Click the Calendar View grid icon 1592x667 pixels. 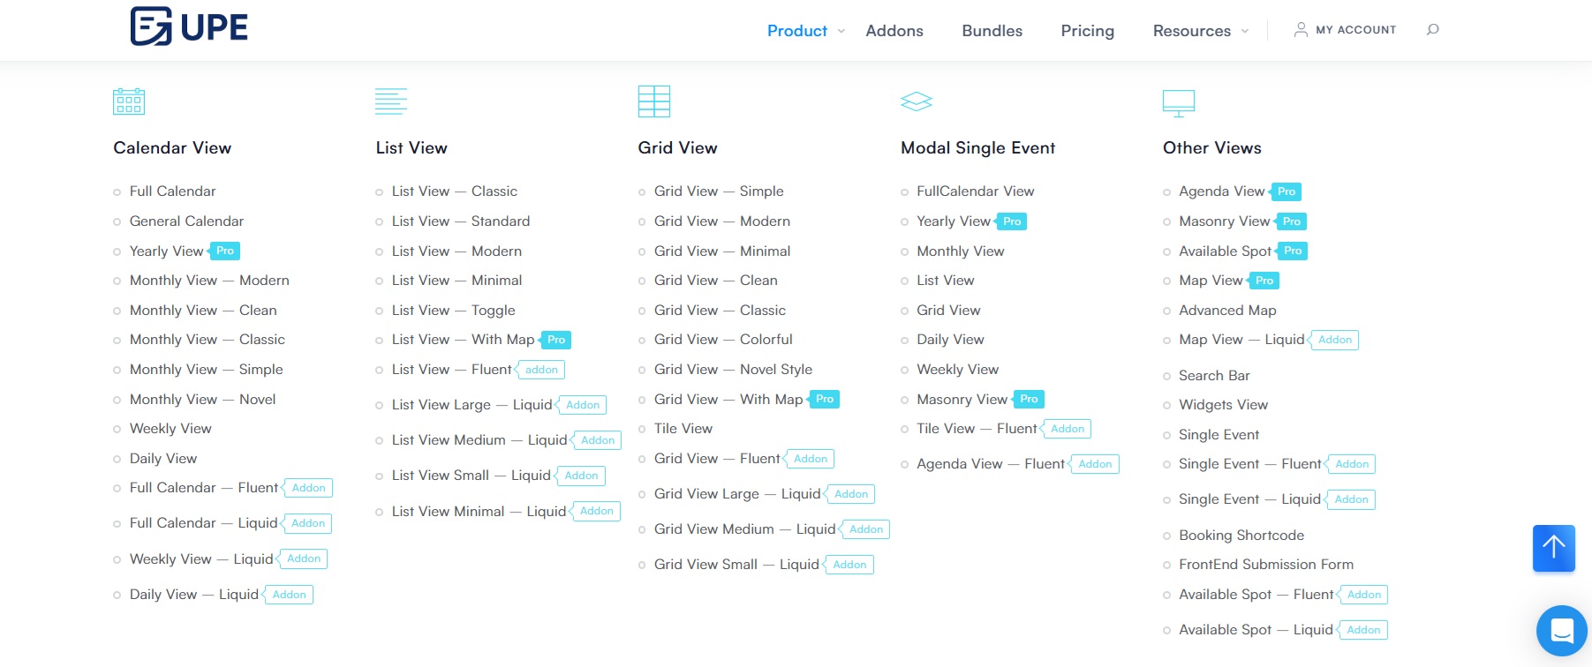pos(129,101)
